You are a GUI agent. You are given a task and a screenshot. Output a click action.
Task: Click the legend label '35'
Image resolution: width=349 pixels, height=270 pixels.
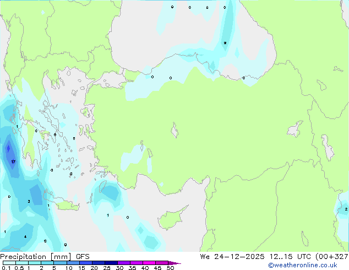pos(132,268)
